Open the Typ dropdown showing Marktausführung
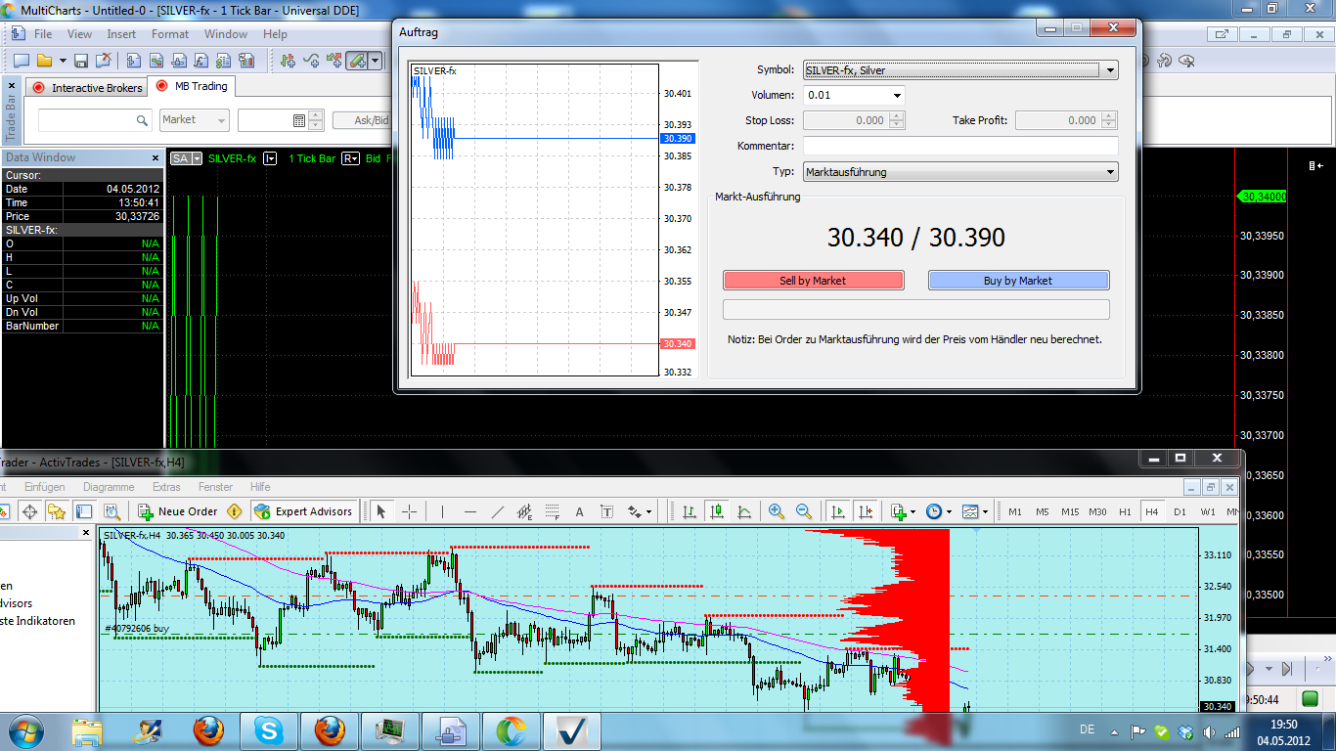Screen dimensions: 1336x751 pos(1109,172)
